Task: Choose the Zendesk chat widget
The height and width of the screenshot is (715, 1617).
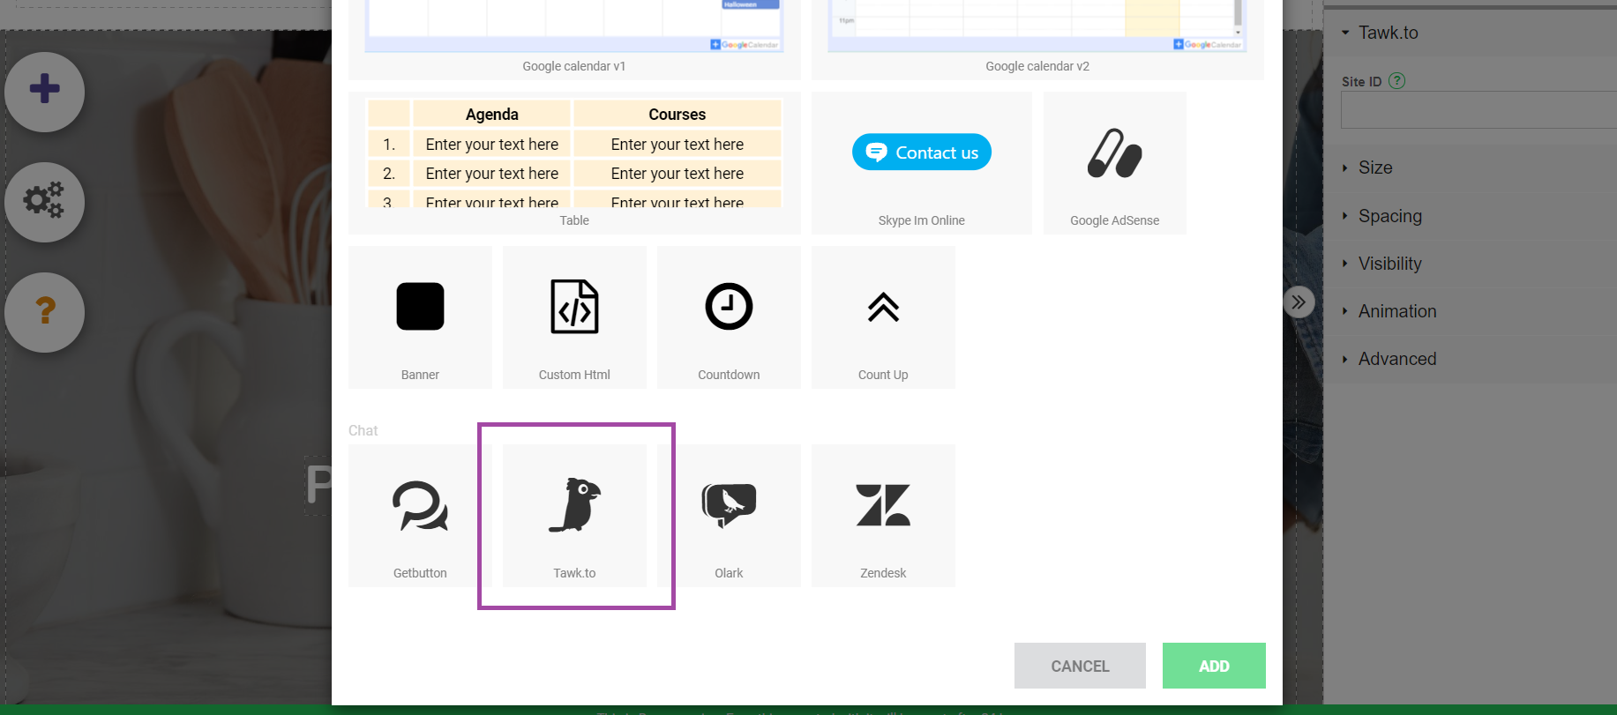Action: coord(883,516)
